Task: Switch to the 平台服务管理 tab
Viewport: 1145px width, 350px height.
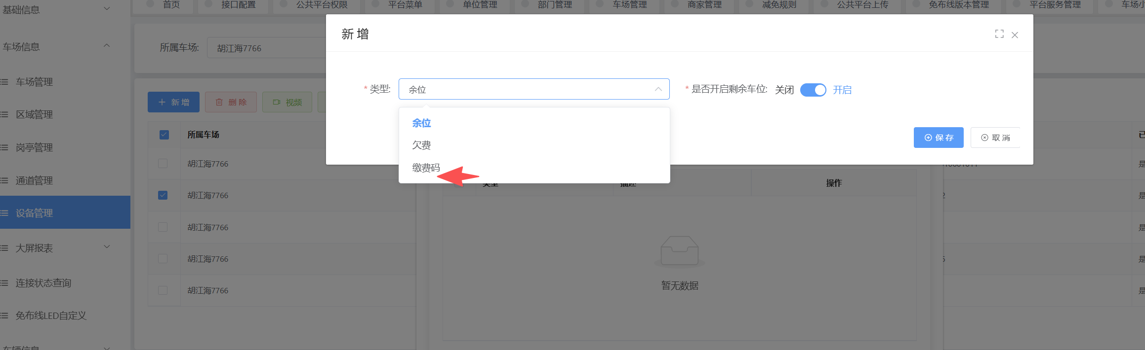Action: pos(1050,5)
